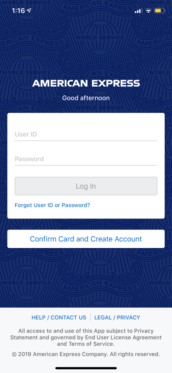Tap the Privacy Statement disclaimer paragraph
Screen dimensions: 172x373
coord(86,337)
